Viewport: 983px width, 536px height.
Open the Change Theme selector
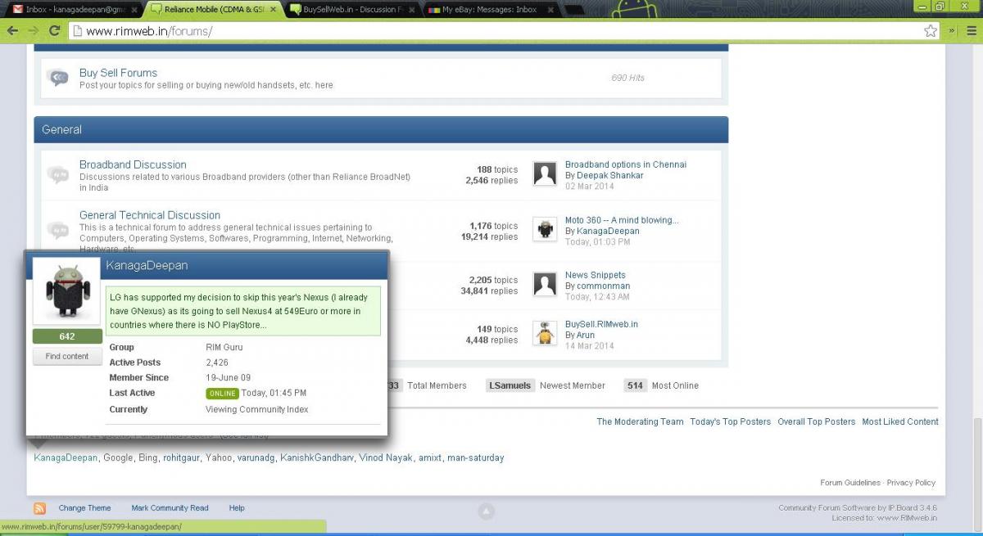pyautogui.click(x=84, y=508)
